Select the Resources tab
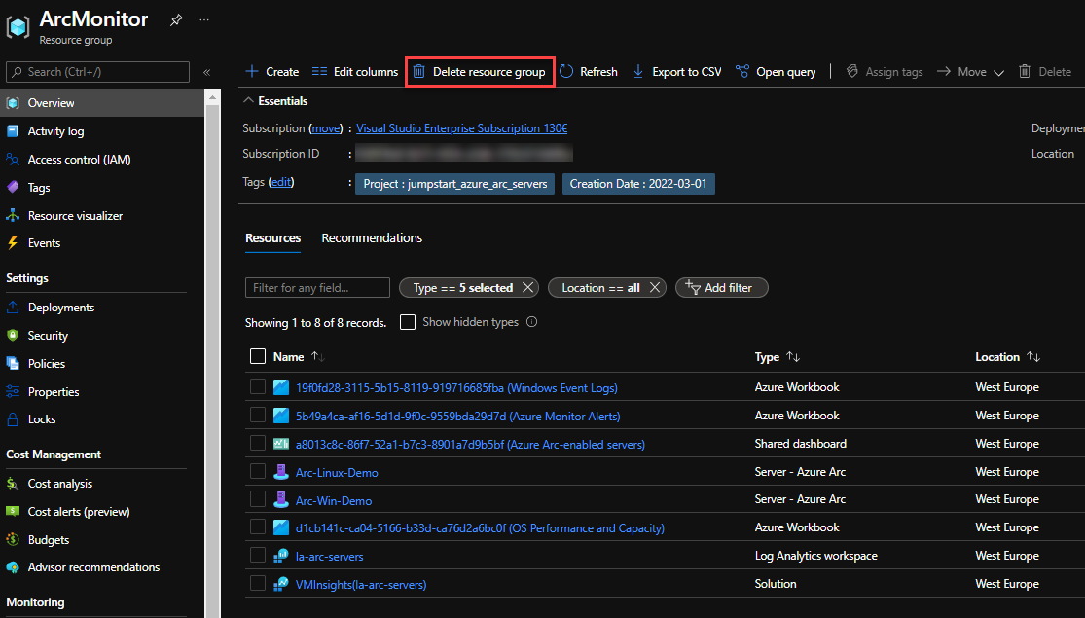1085x618 pixels. [272, 237]
